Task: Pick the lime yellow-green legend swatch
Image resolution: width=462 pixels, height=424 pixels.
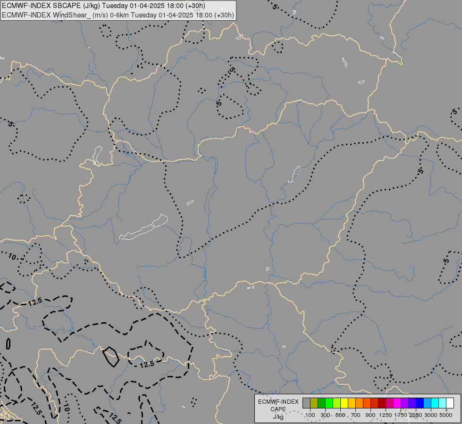Action: point(336,403)
